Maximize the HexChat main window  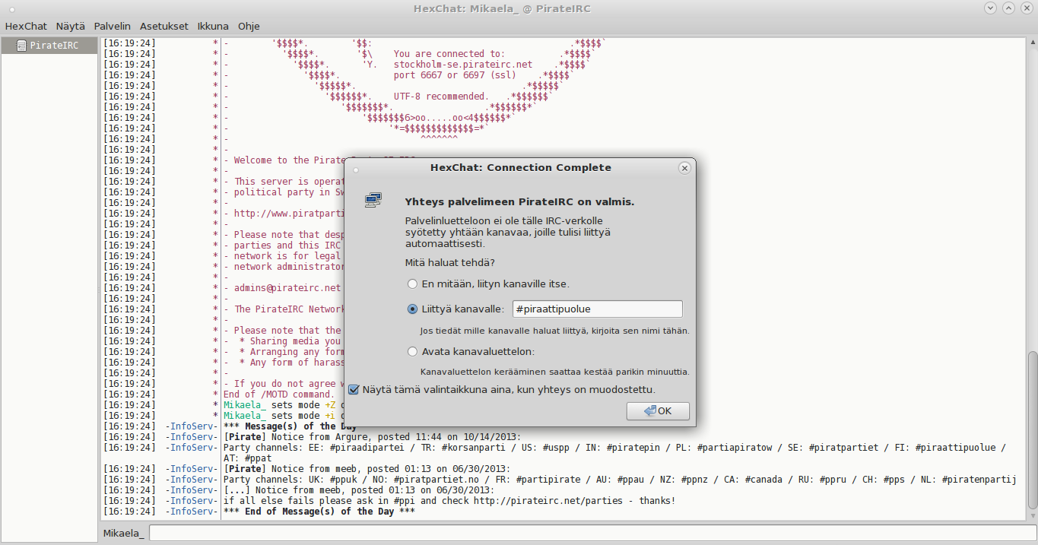pos(1008,8)
